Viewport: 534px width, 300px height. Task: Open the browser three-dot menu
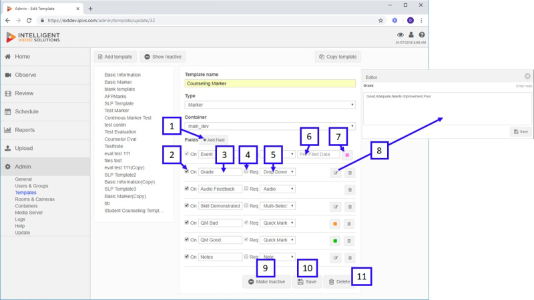[x=421, y=21]
